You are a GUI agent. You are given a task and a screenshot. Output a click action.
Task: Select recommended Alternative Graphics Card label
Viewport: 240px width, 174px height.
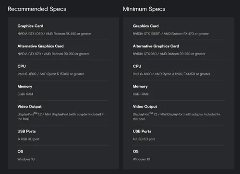pyautogui.click(x=40, y=46)
